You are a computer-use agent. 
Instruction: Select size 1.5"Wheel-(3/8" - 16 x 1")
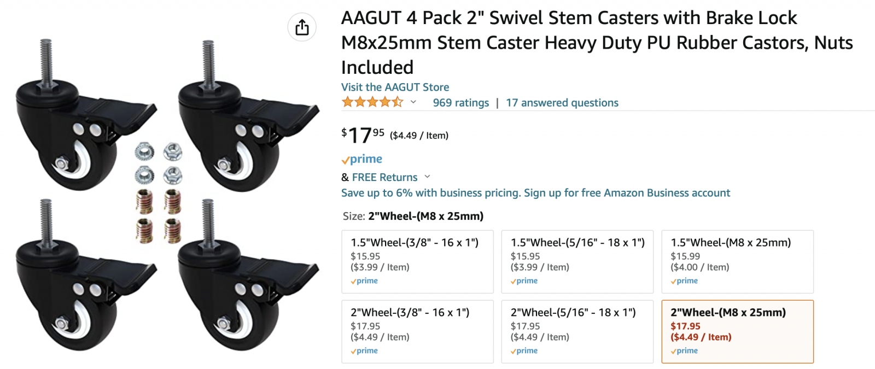coord(418,262)
